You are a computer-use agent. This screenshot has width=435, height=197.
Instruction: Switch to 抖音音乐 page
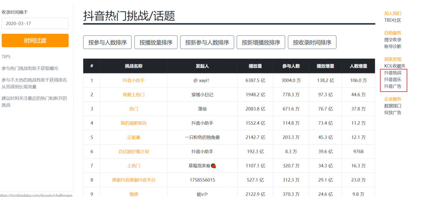(x=393, y=79)
